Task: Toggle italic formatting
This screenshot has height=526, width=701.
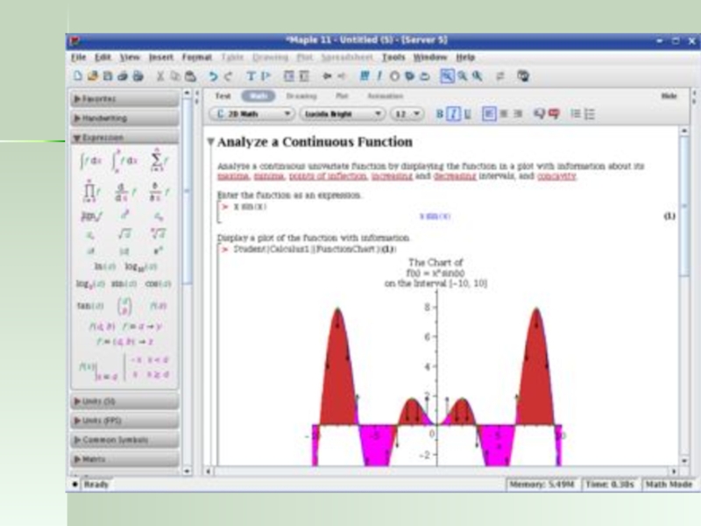Action: (453, 114)
